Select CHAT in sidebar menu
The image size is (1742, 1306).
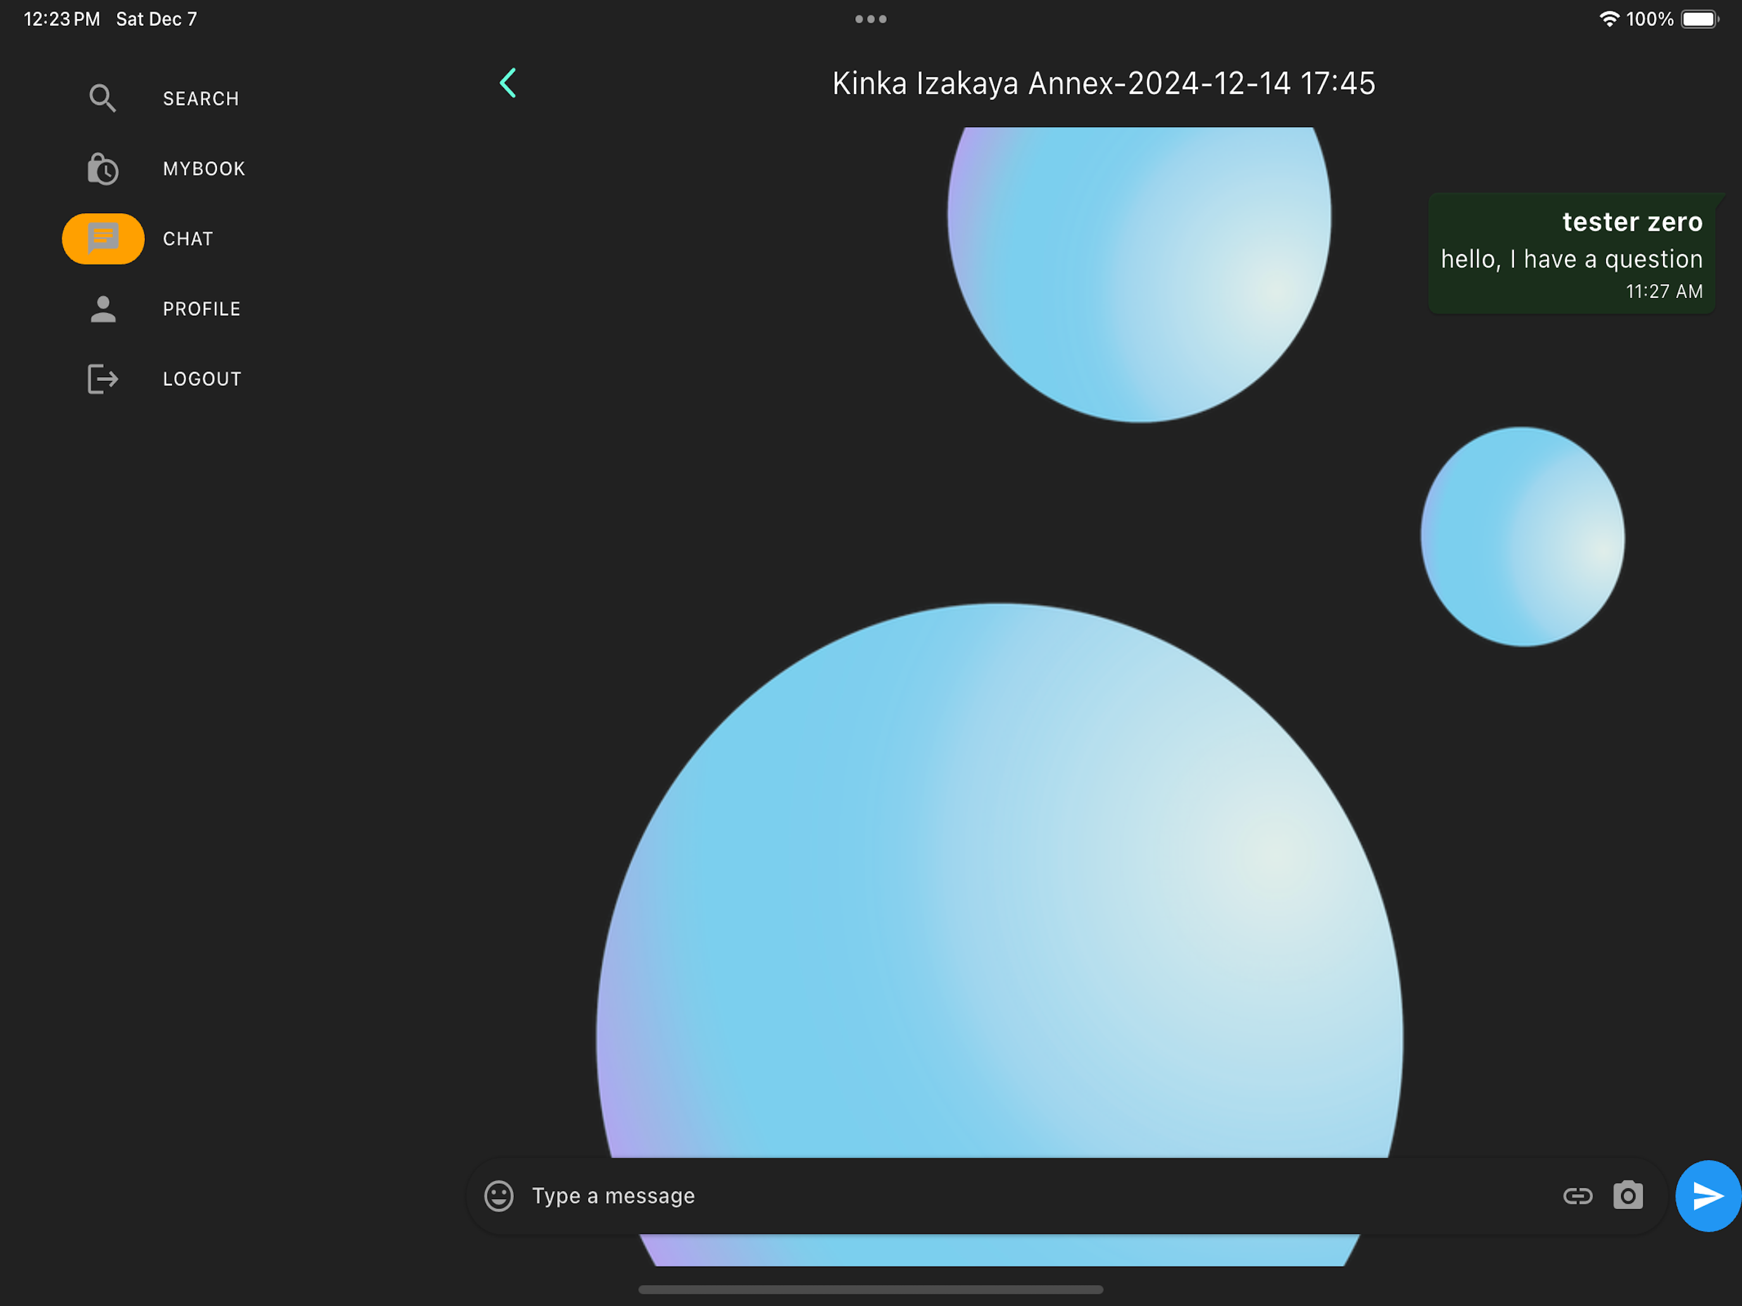coord(188,239)
